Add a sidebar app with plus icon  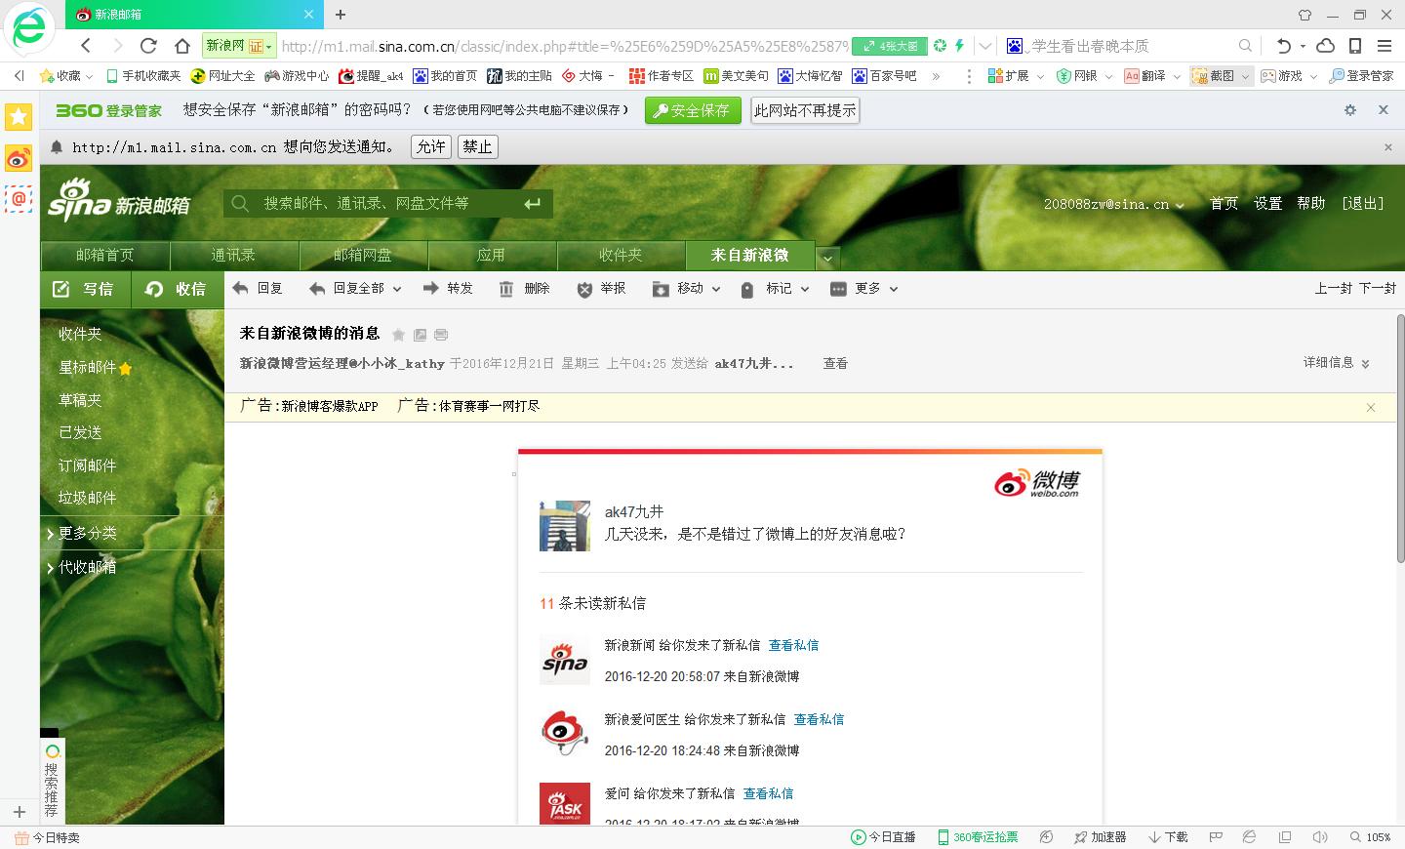19,812
